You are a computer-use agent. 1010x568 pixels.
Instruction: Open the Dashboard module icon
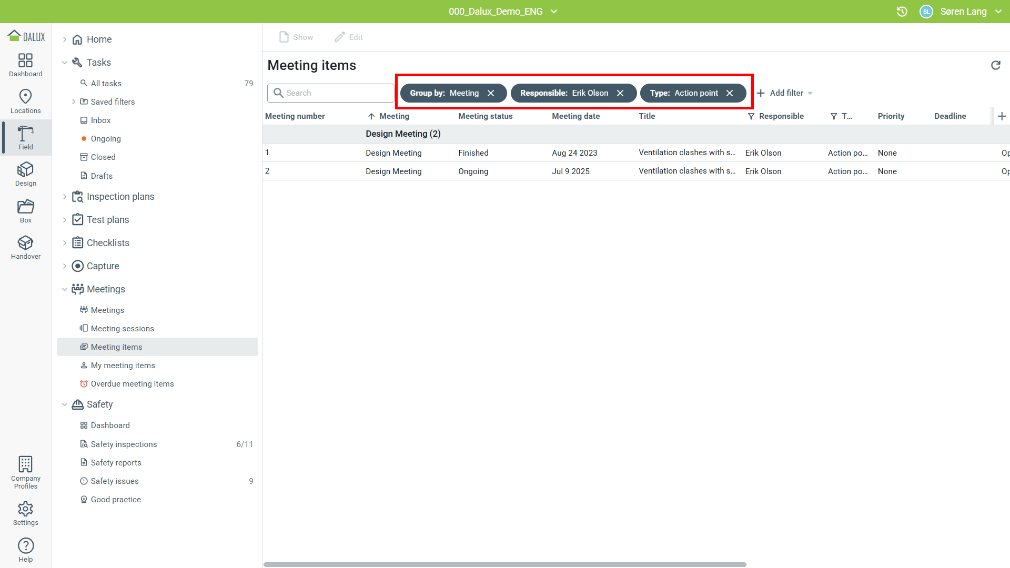[25, 60]
